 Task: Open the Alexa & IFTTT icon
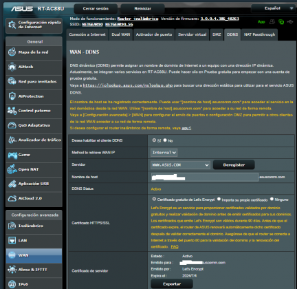(x=12, y=270)
